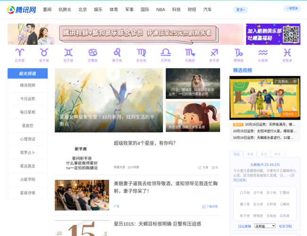Switch to the 本年 horoscope tab

[277, 154]
